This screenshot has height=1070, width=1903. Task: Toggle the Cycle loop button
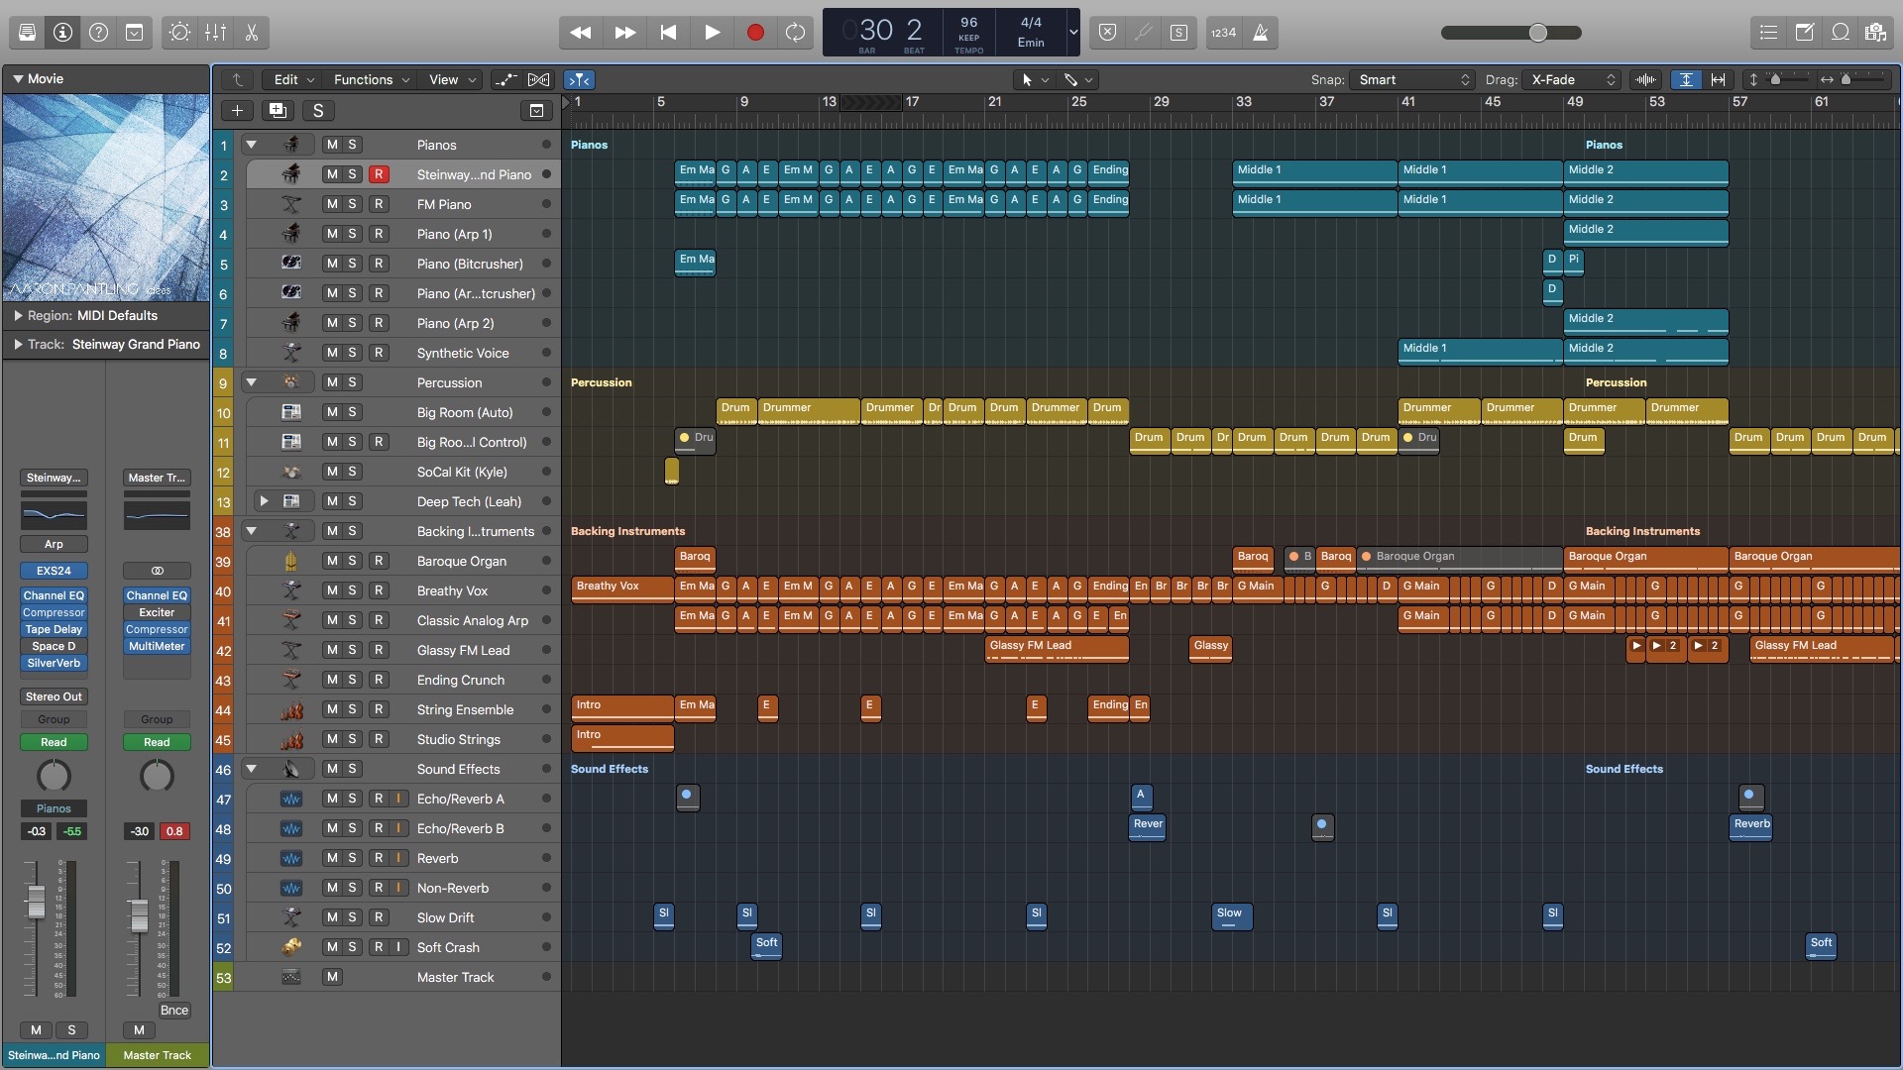(x=795, y=33)
